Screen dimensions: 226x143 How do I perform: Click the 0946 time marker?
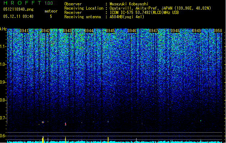click(x=132, y=31)
